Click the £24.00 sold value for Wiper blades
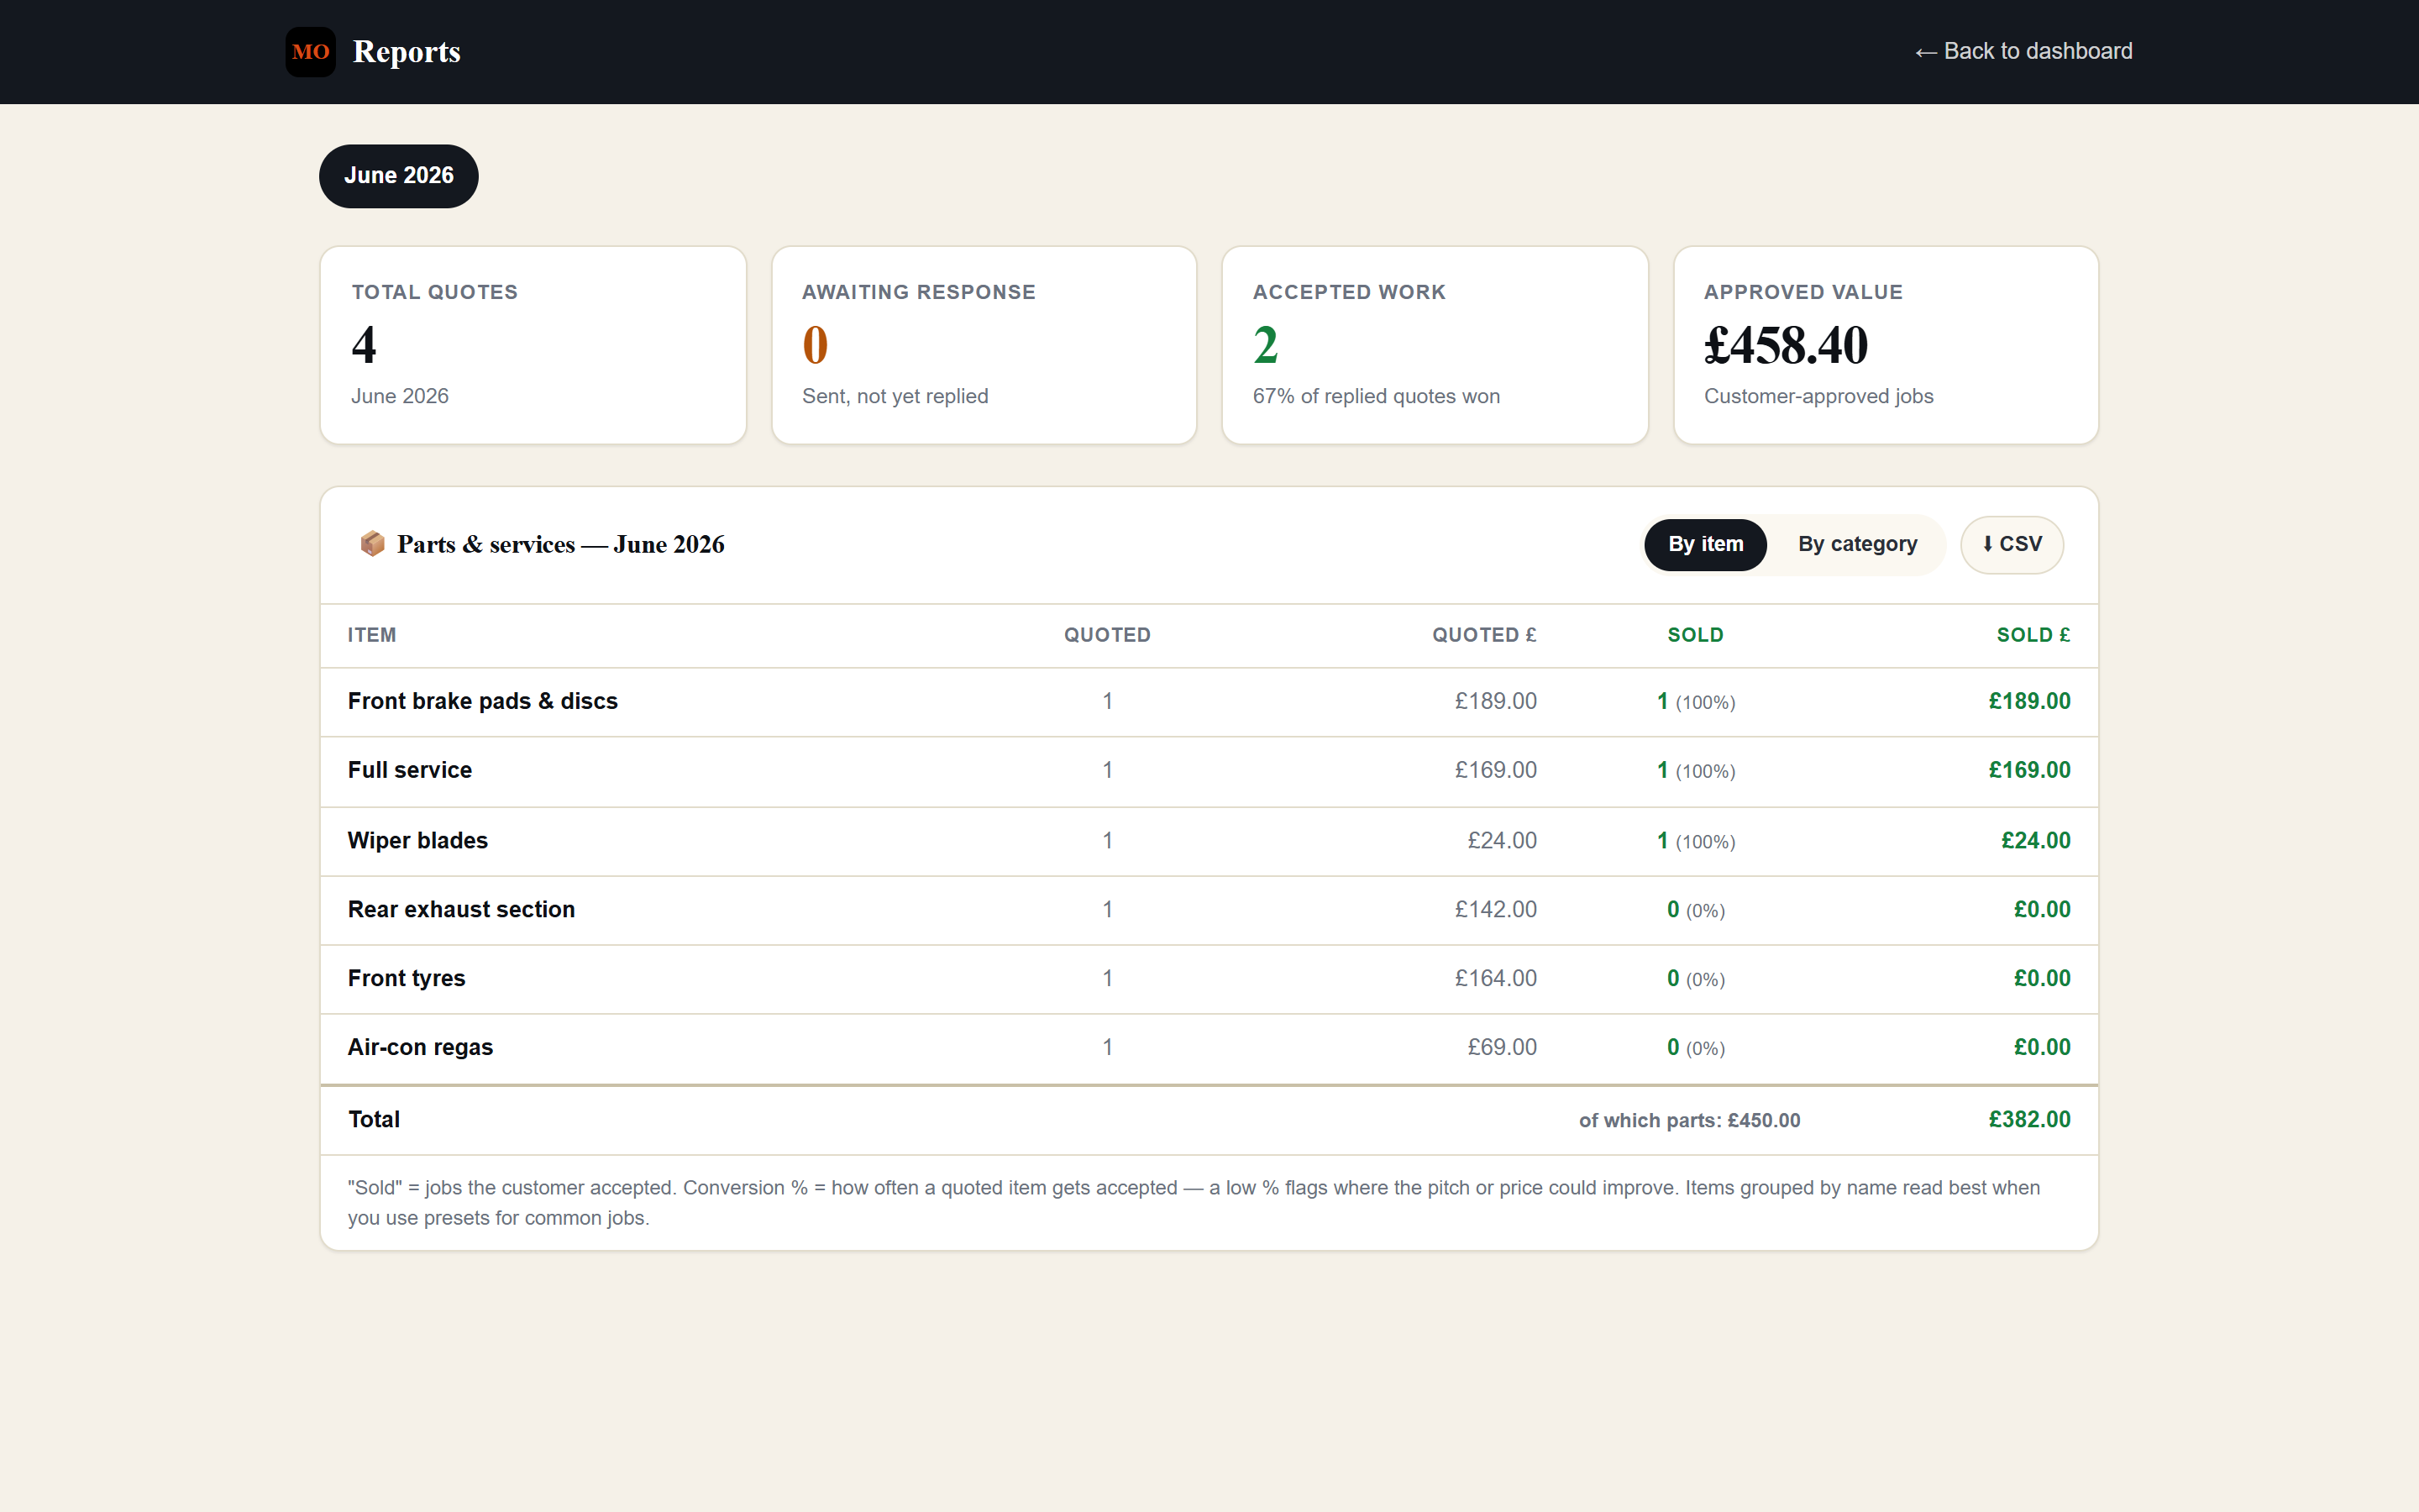2419x1512 pixels. [x=2035, y=841]
